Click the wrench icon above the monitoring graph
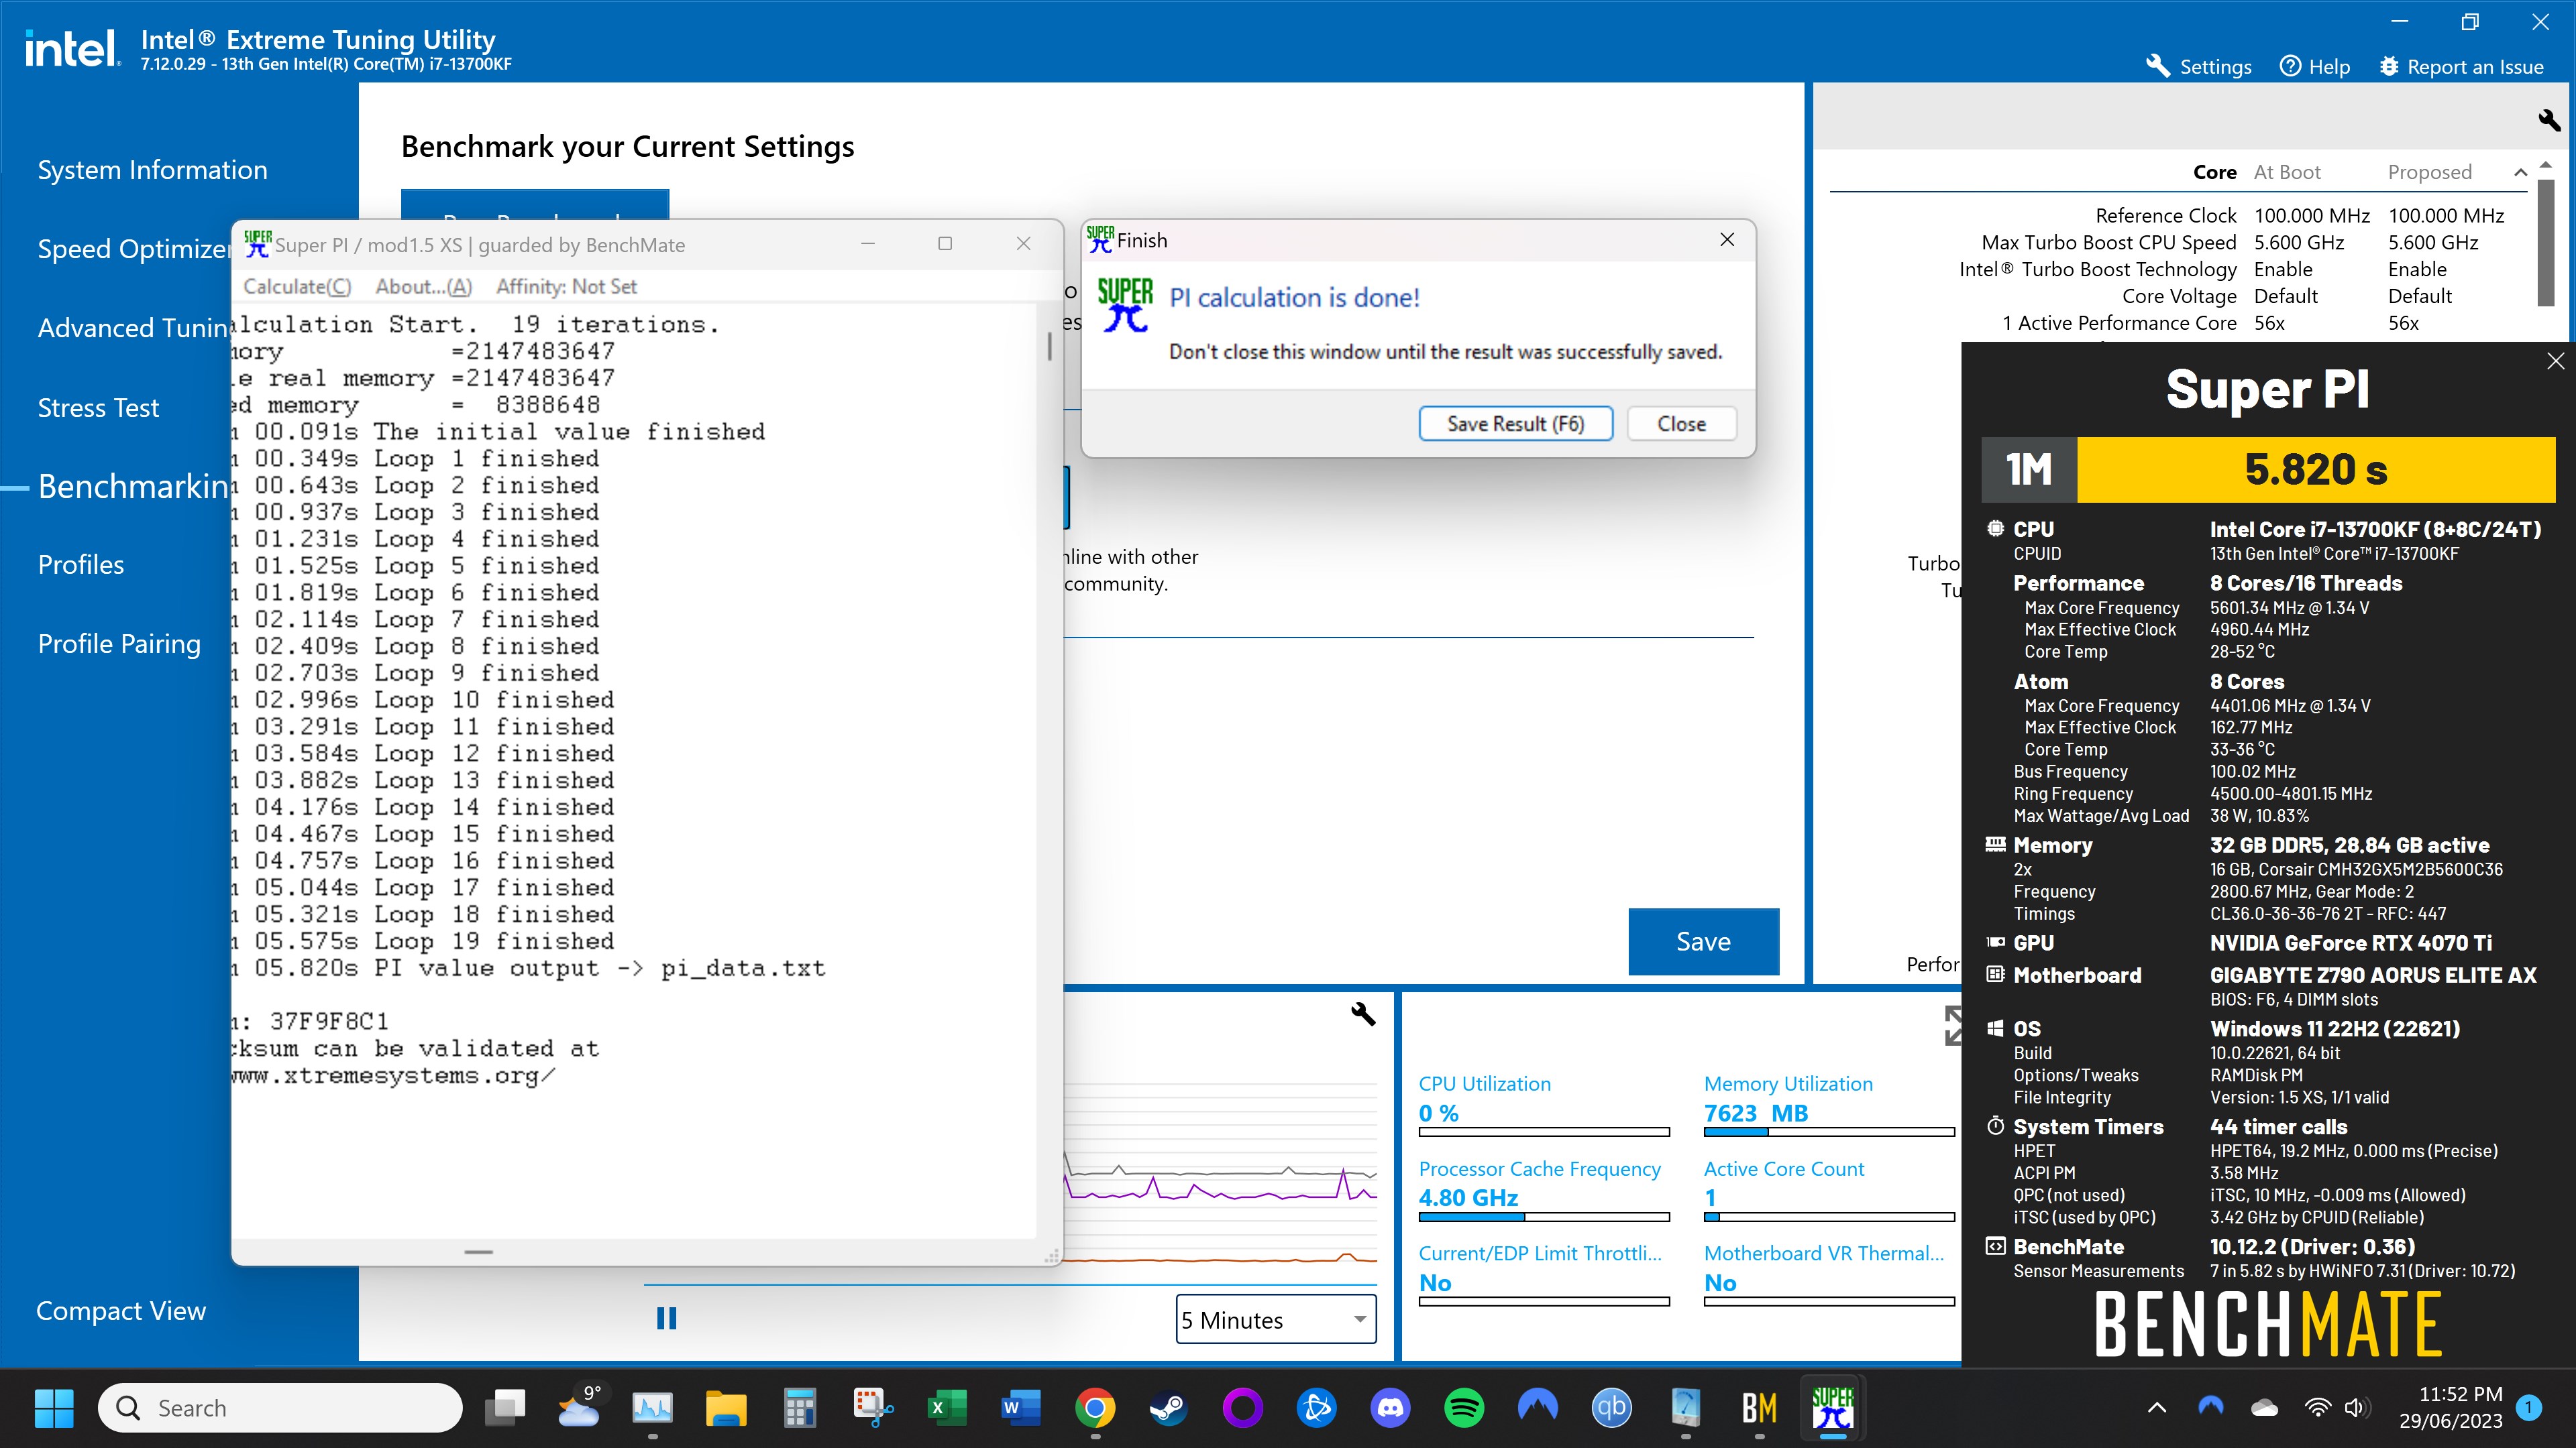 (x=1363, y=1014)
